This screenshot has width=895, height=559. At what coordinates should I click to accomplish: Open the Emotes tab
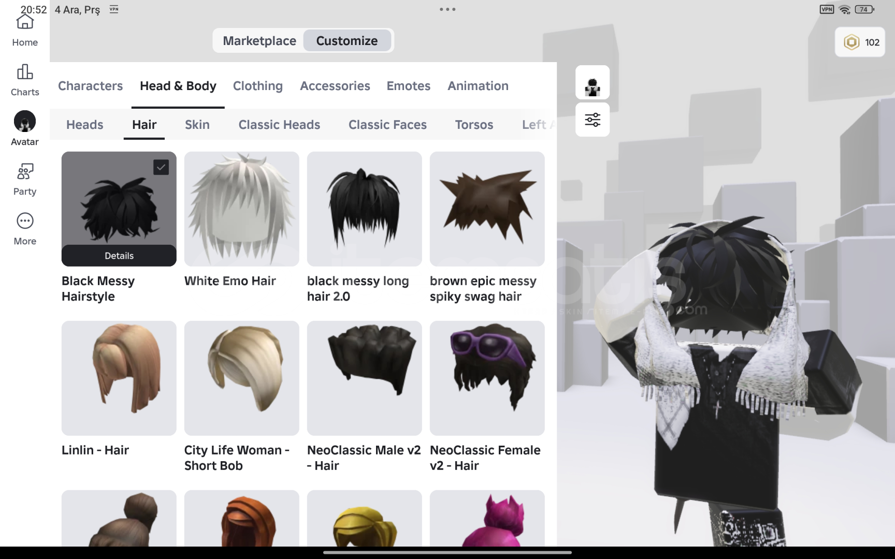[409, 86]
